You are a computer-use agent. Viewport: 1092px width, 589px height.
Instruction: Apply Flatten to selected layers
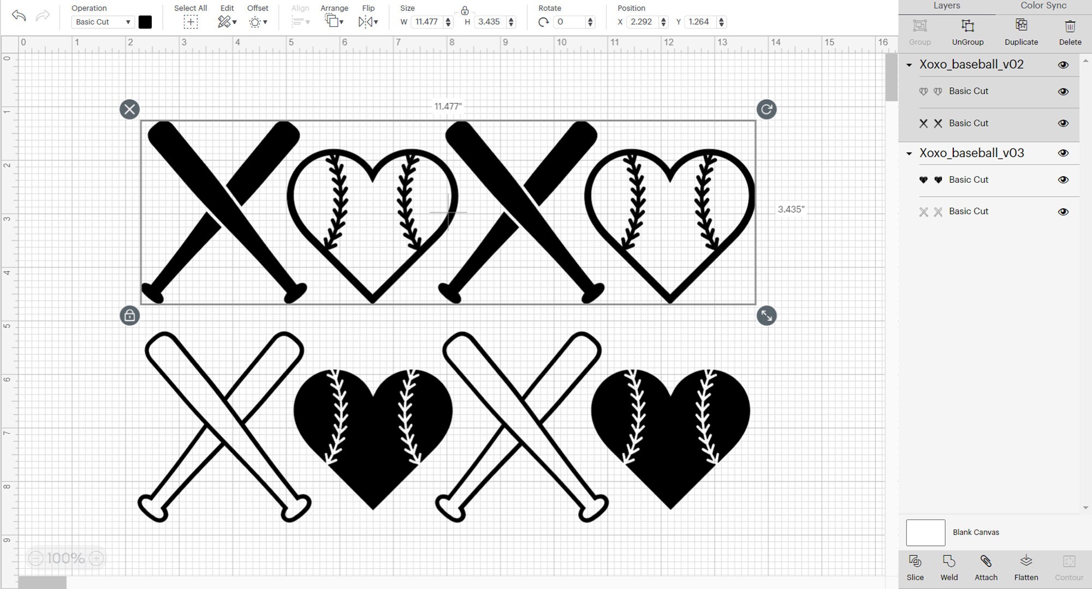pos(1026,566)
